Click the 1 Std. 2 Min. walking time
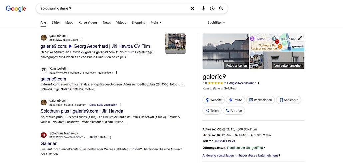Screen dimensions: 343x163 click(261, 135)
